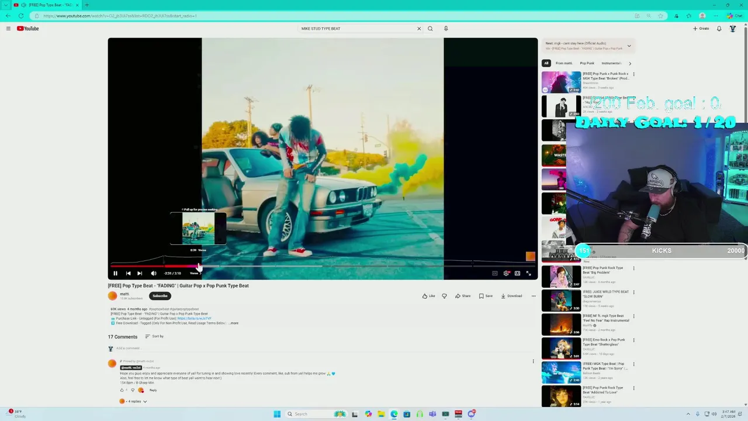Open the YouTube hamburger guide menu

pos(8,28)
